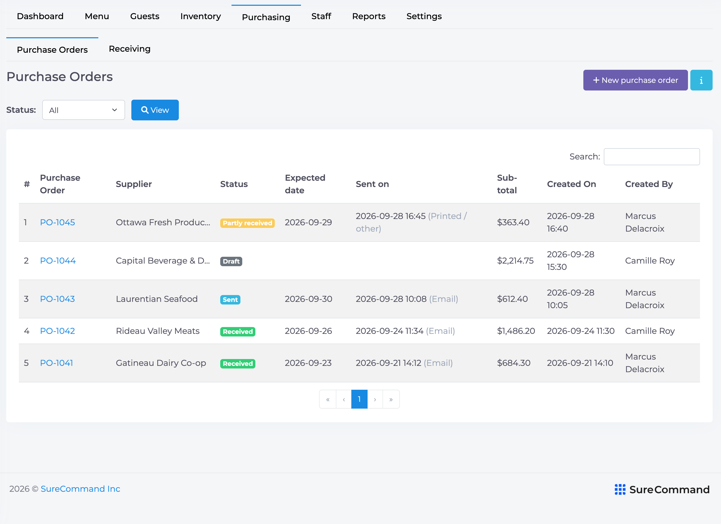Click the Draft status badge
The height and width of the screenshot is (524, 721).
(x=231, y=261)
